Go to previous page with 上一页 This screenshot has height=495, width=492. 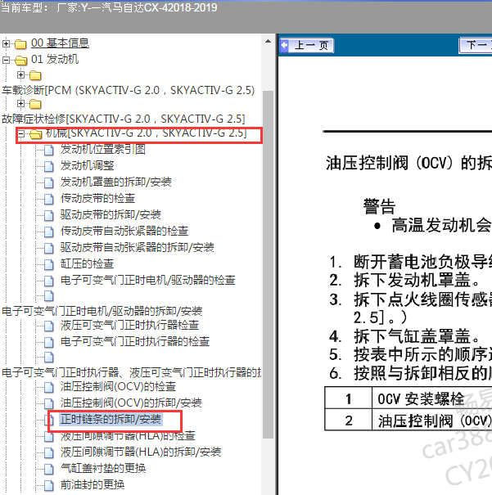point(307,46)
